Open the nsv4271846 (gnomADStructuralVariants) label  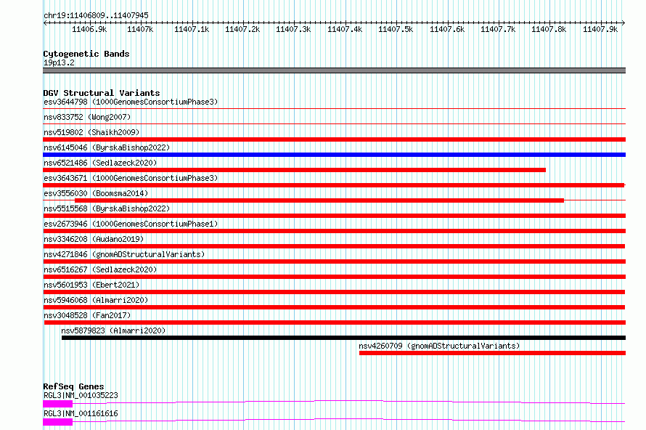point(124,254)
